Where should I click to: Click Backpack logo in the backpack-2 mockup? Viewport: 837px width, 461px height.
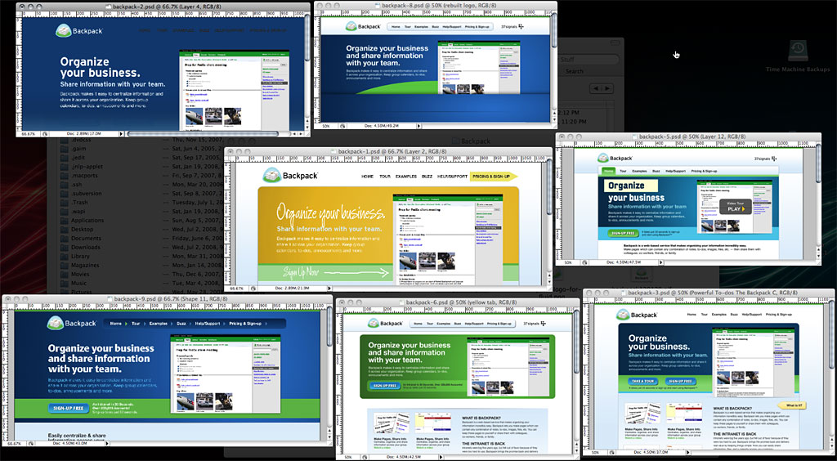[79, 30]
